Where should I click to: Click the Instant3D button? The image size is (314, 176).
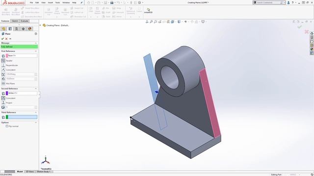coord(148,11)
